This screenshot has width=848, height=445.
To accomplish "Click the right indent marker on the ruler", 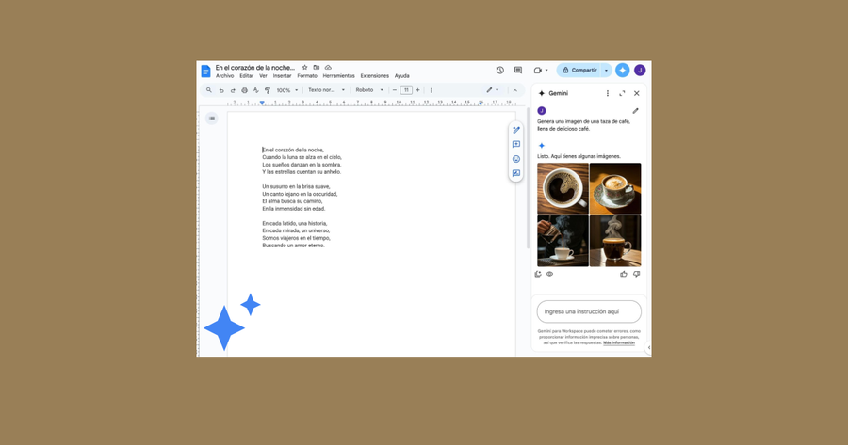I will coord(481,103).
